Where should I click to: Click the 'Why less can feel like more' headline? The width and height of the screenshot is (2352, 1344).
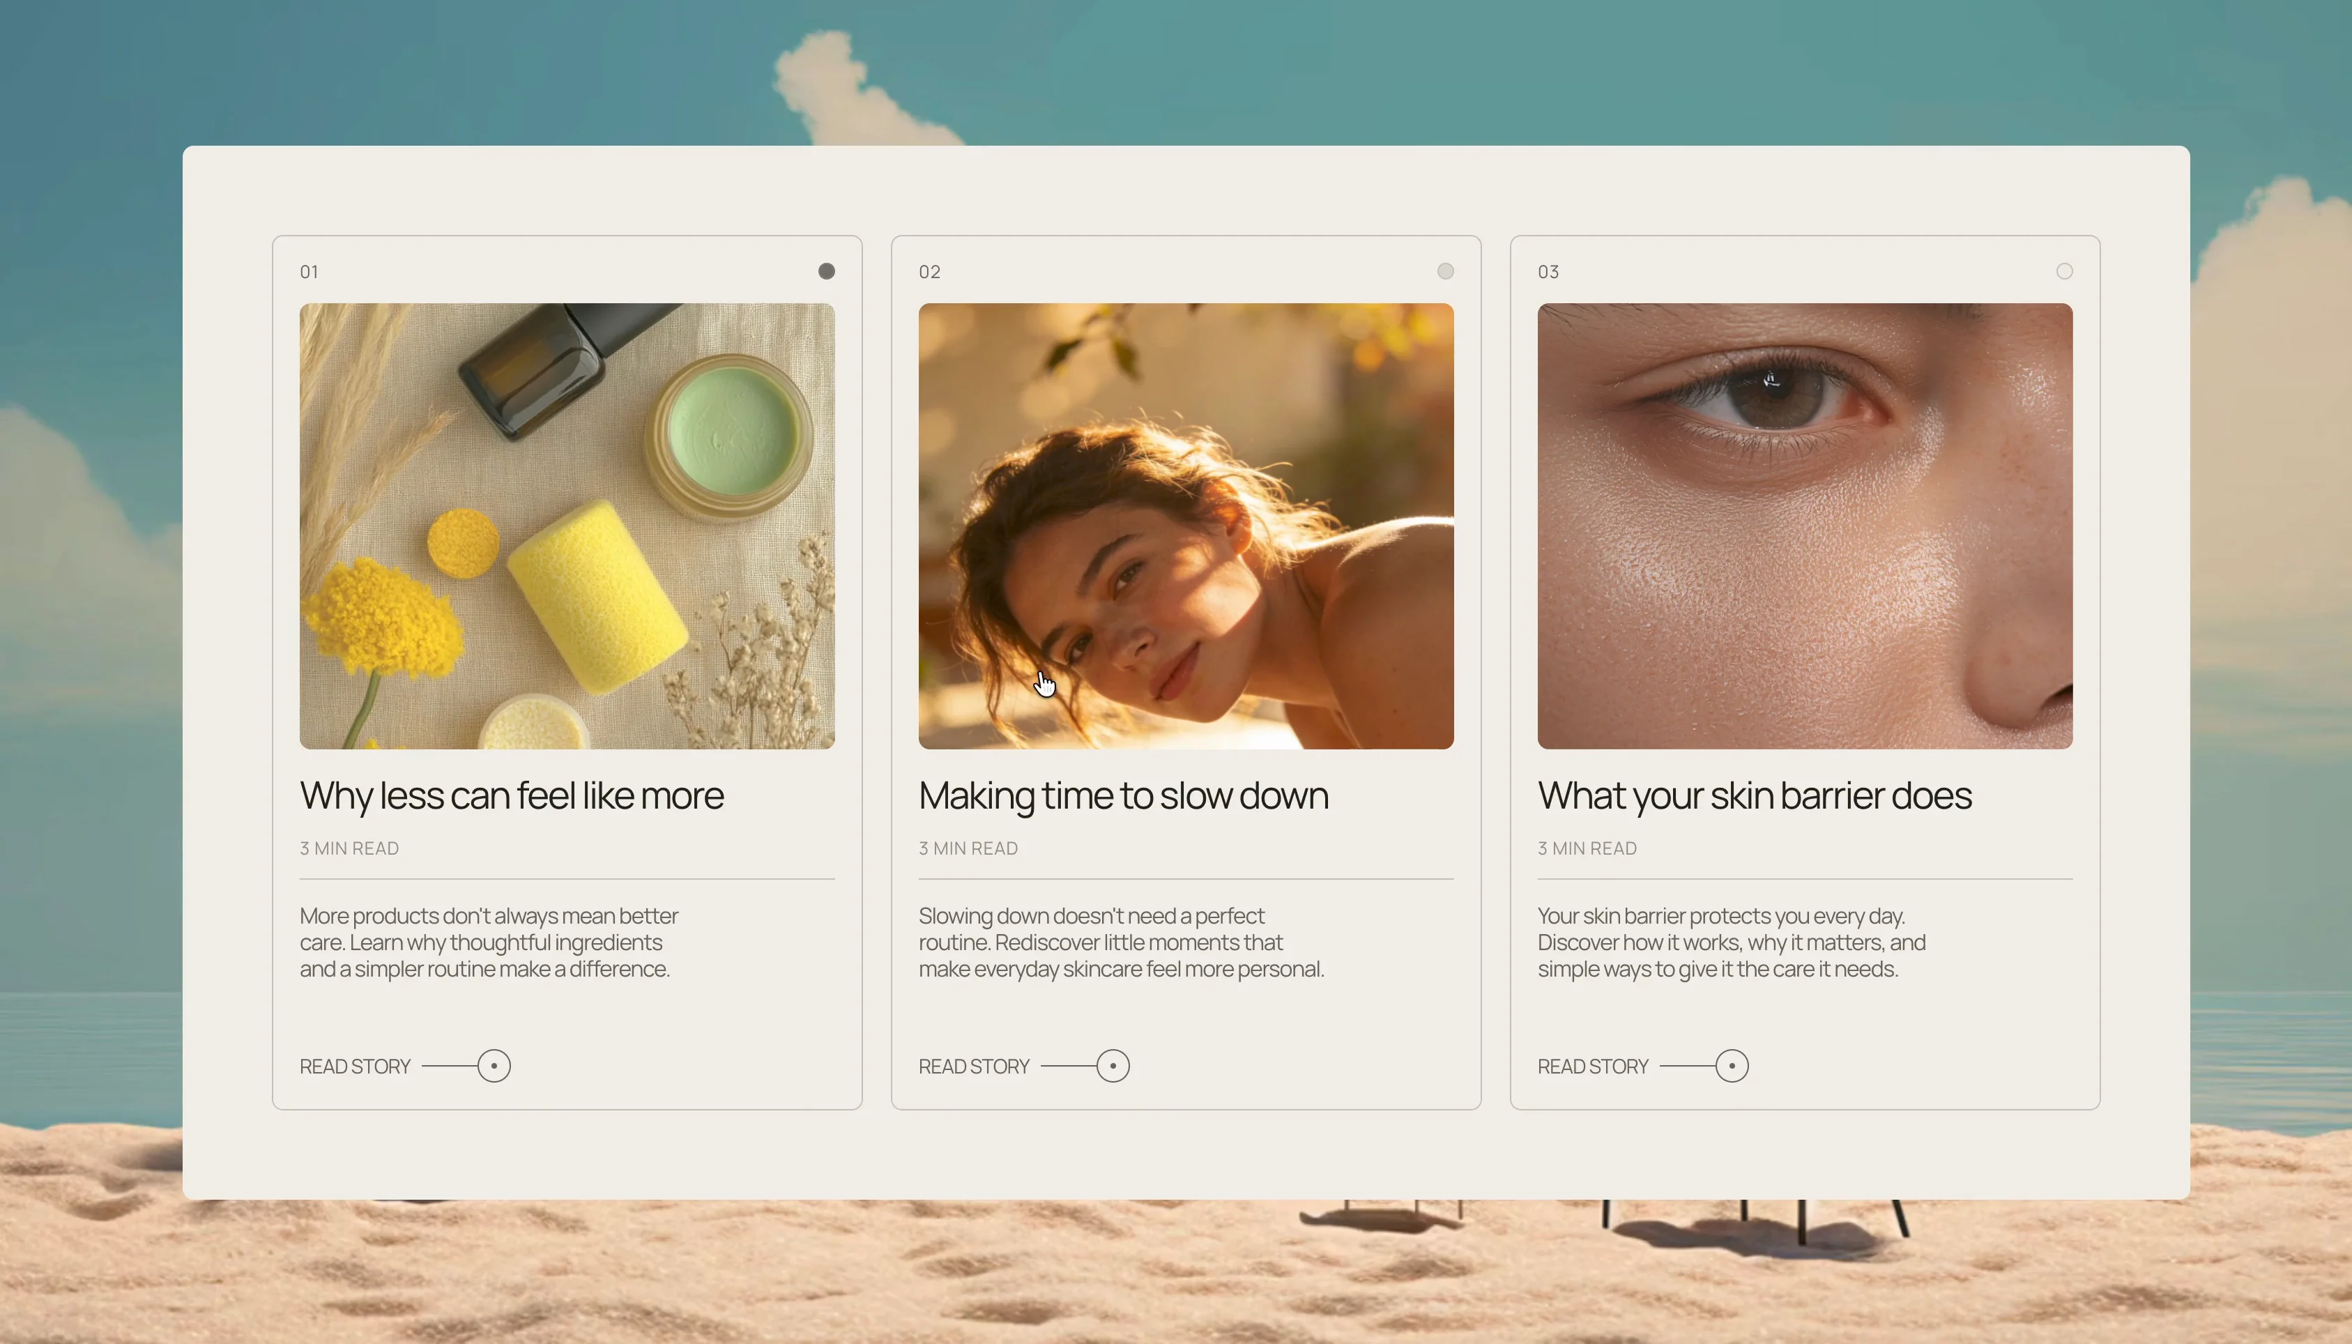pyautogui.click(x=512, y=797)
